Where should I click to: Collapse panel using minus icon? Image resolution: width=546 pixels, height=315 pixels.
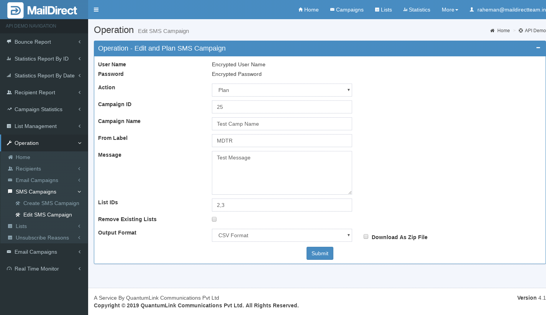[538, 48]
